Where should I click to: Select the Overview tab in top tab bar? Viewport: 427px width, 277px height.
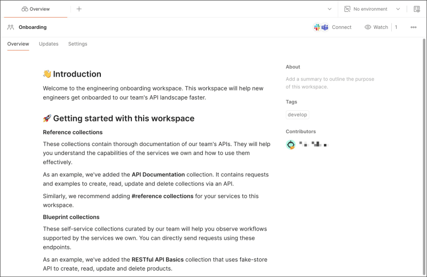tap(36, 9)
